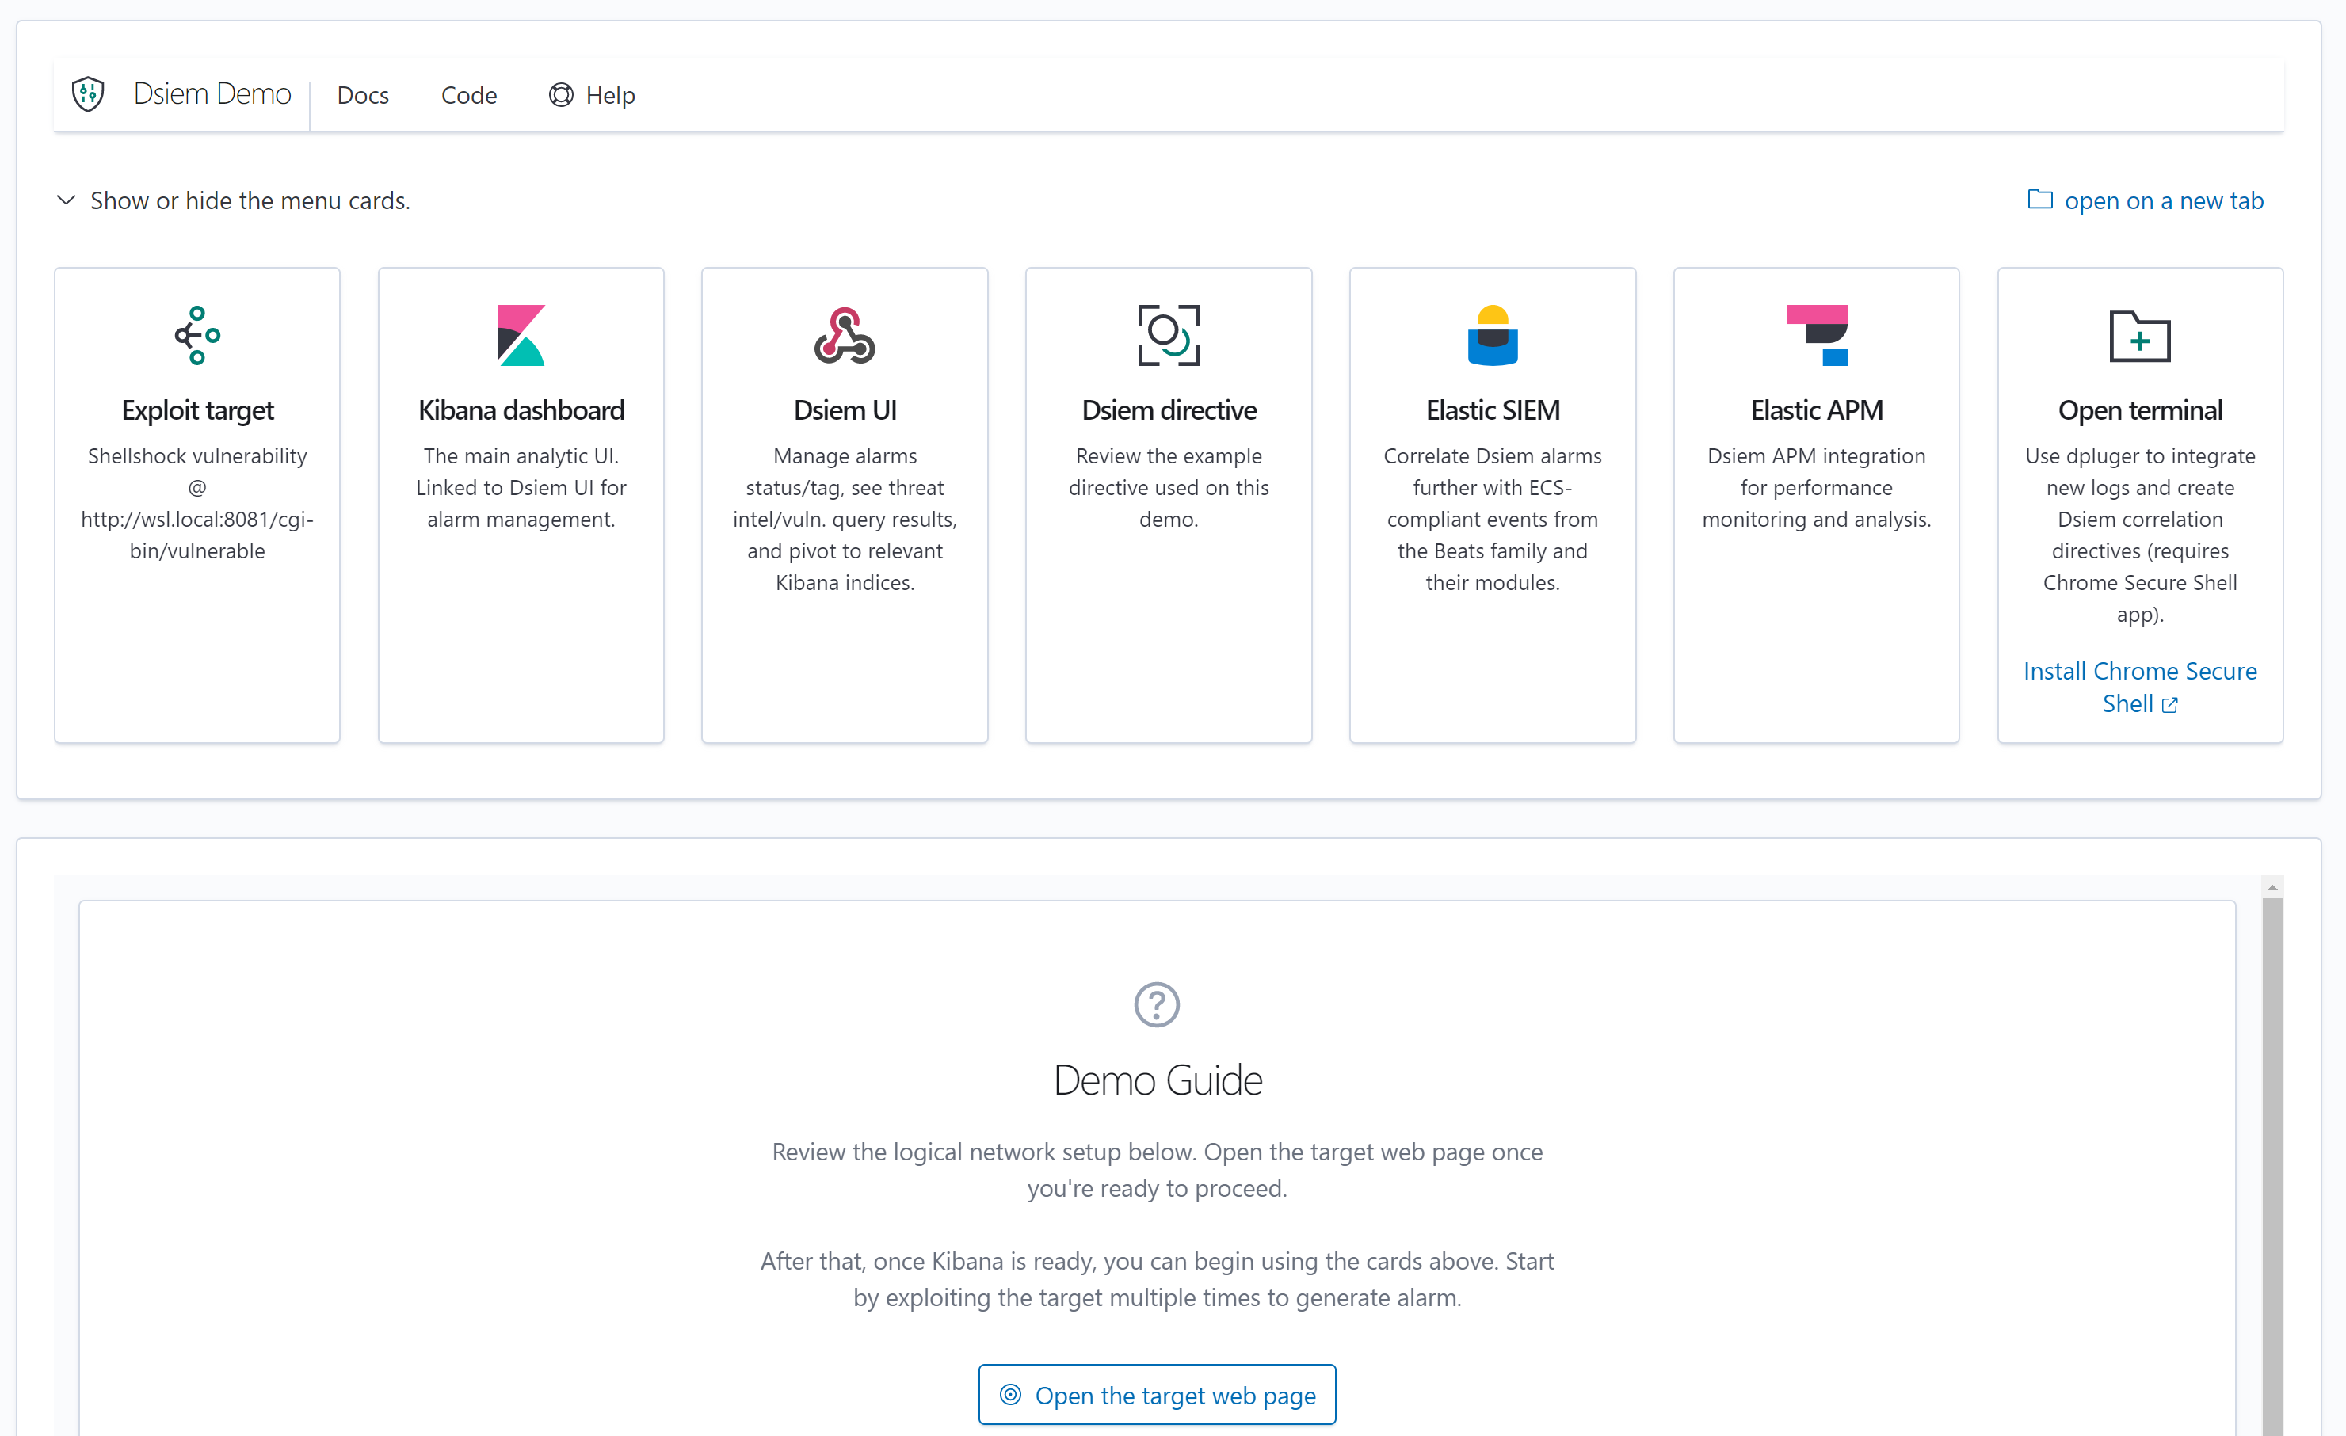The width and height of the screenshot is (2346, 1436).
Task: Click the Dsiem UI webhook icon
Action: pos(845,335)
